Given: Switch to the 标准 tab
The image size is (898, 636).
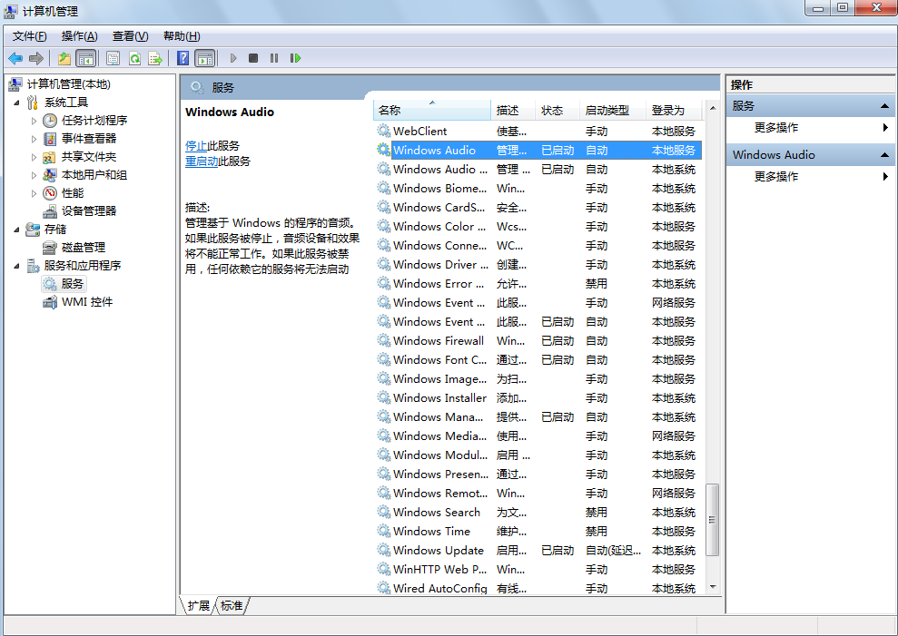Looking at the screenshot, I should click(x=232, y=605).
